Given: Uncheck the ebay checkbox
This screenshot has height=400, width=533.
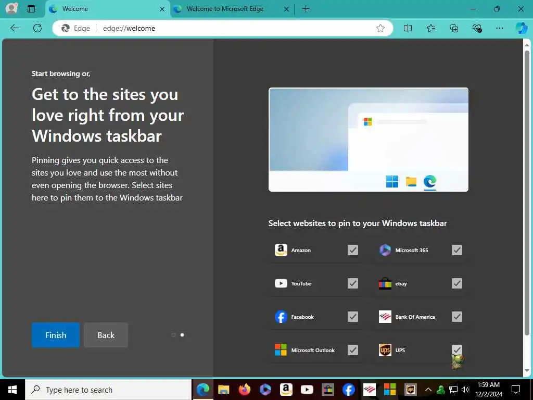Looking at the screenshot, I should pos(457,283).
